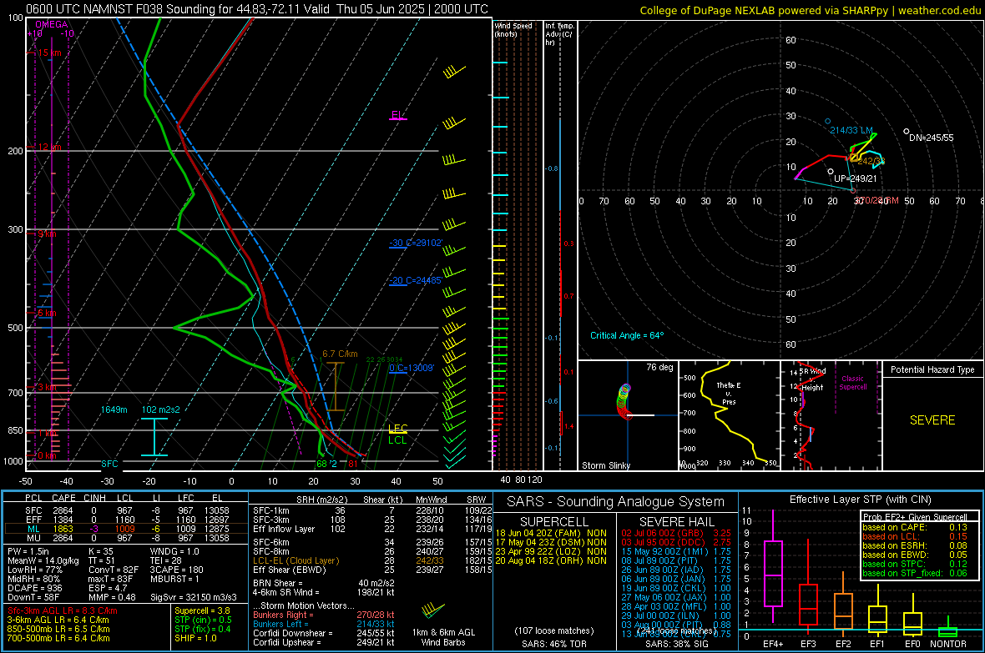Select the highlighted 'ML' parcel row
Screen dimensions: 985x653
click(x=126, y=529)
